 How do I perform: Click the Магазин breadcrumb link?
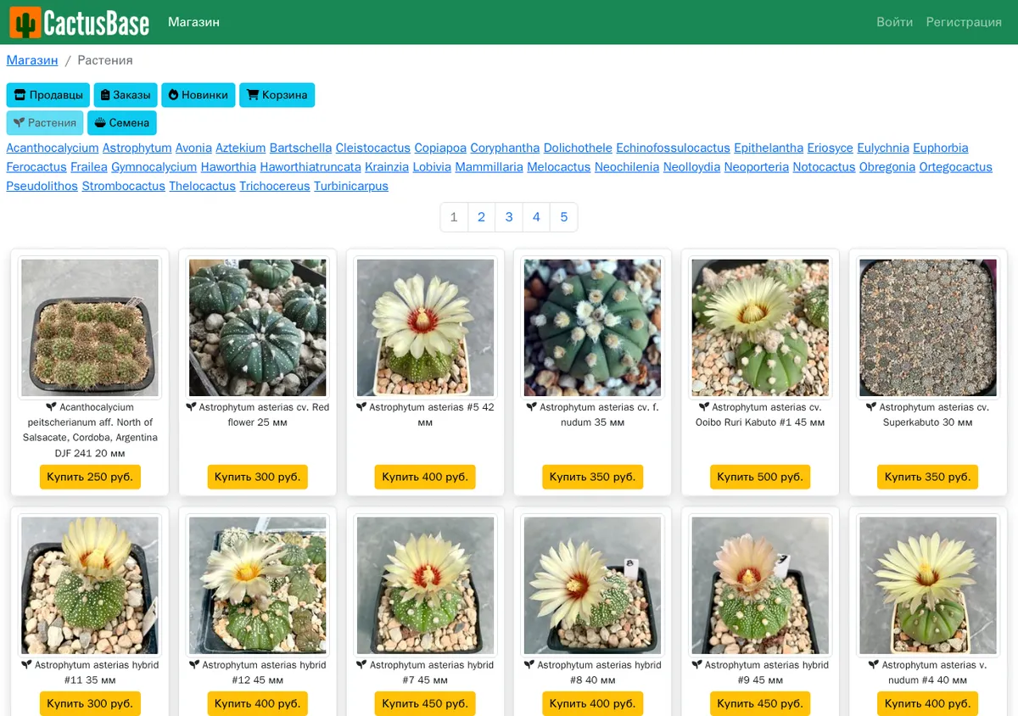tap(32, 60)
